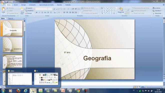This screenshot has height=93, width=165.
Task: Open the Selecionar dropdown
Action: [157, 13]
